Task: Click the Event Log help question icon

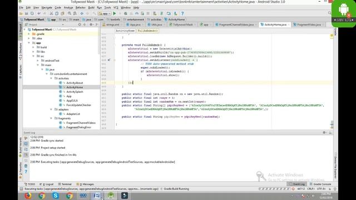Action: click(26, 172)
